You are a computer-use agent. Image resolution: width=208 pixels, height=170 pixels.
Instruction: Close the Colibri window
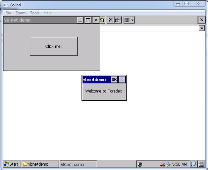(x=198, y=4)
